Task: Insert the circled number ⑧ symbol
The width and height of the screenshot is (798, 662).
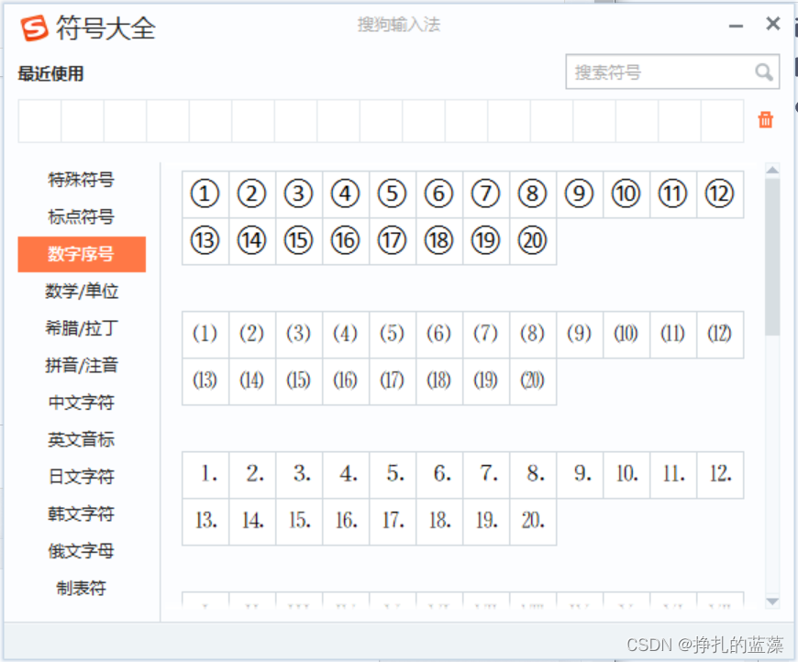Action: [x=533, y=194]
